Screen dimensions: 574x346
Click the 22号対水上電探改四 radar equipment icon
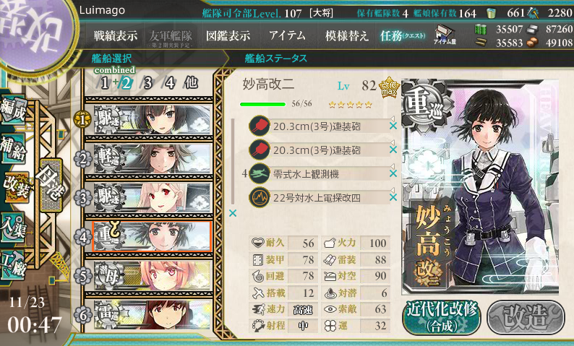pos(260,197)
